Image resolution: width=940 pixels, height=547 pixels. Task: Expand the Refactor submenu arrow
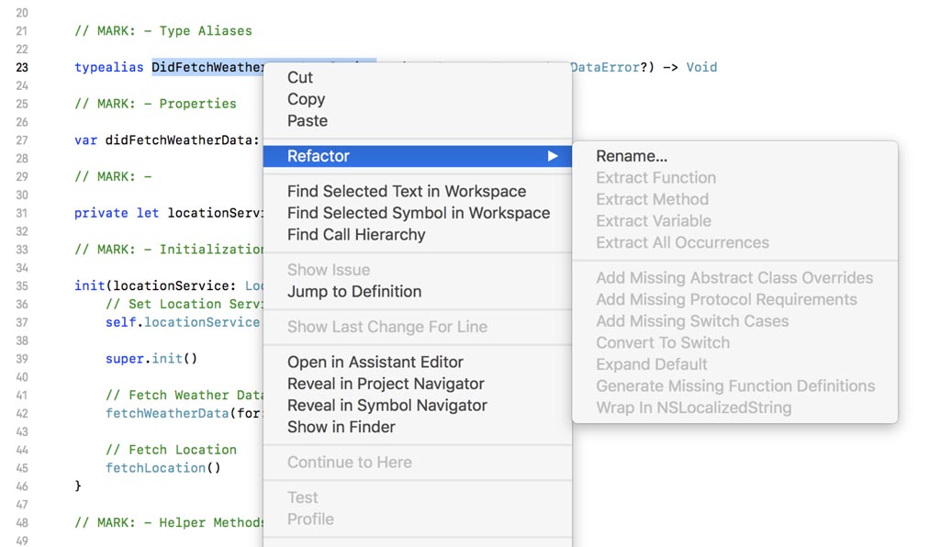click(552, 156)
